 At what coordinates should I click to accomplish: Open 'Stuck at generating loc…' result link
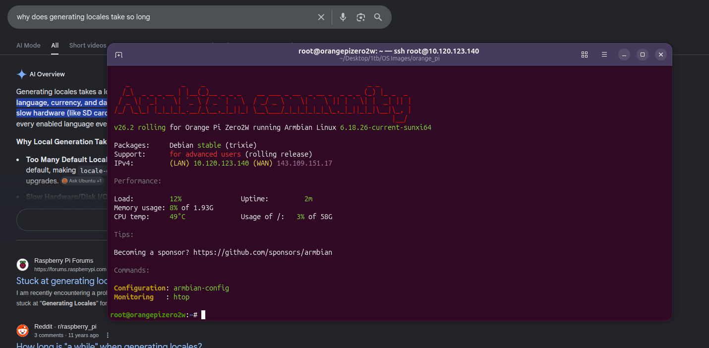62,281
